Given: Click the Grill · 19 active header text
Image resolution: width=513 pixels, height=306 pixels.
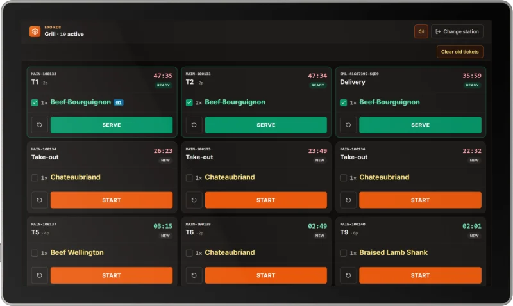Looking at the screenshot, I should 64,35.
